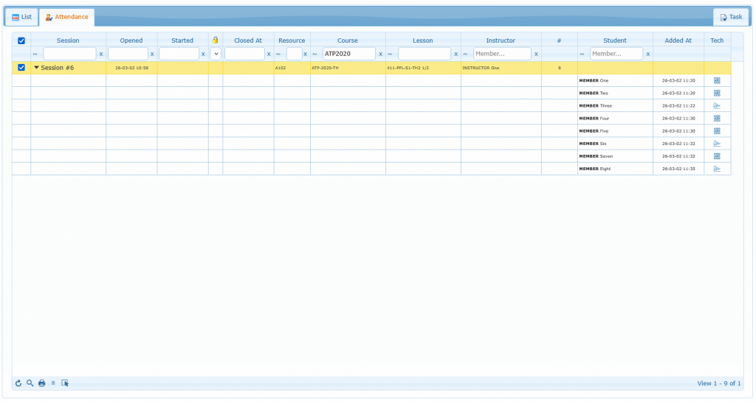Click the QR code icon for MEMBER One

716,80
